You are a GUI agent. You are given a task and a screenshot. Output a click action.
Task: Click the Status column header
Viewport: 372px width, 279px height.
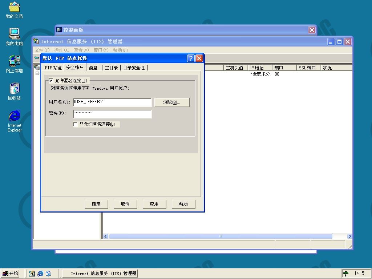[x=336, y=68]
